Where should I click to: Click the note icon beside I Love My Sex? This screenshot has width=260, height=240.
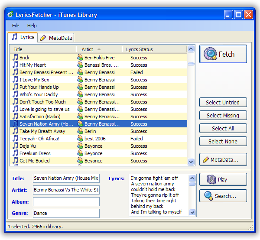click(x=15, y=80)
